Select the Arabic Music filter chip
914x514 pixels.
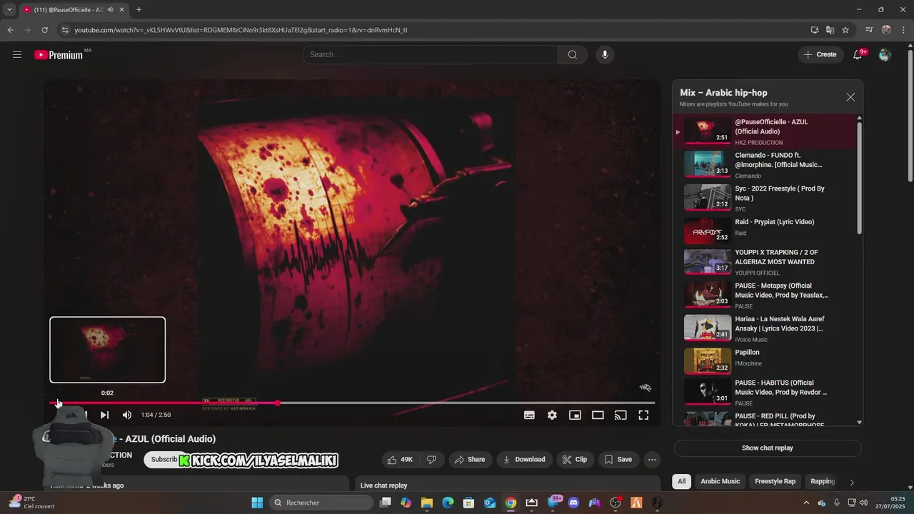(720, 481)
